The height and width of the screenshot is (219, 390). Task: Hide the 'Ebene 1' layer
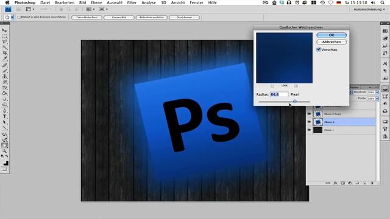309,130
